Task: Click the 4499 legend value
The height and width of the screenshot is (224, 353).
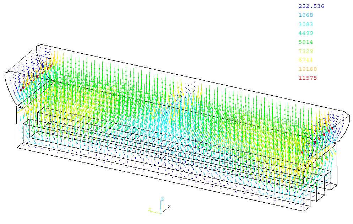Action: pyautogui.click(x=306, y=33)
